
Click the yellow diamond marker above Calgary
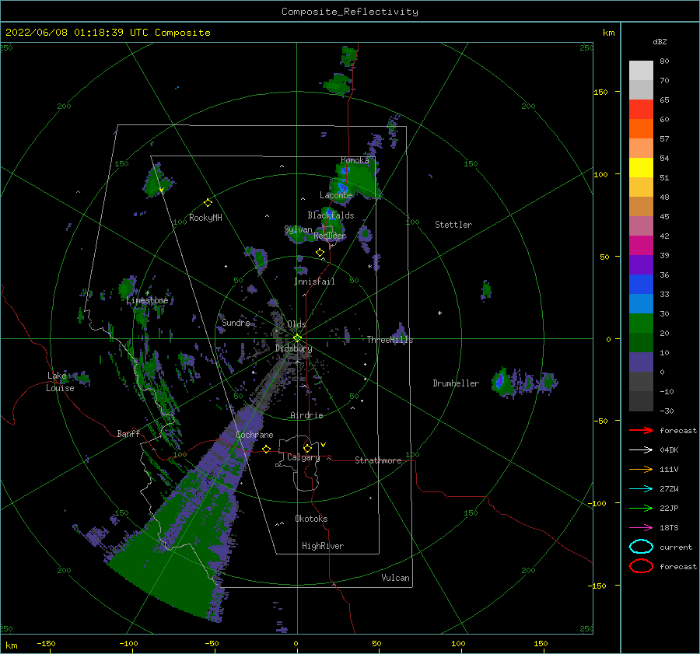[x=307, y=448]
